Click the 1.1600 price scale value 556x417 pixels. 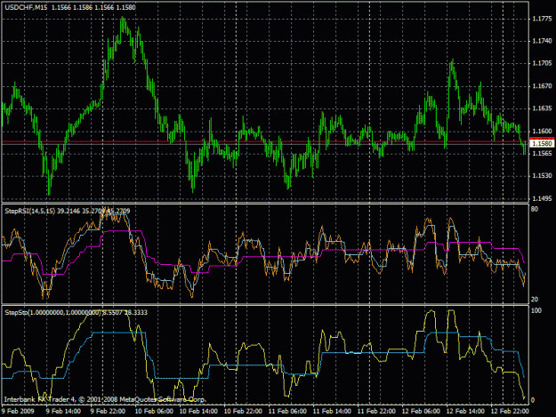[x=542, y=131]
